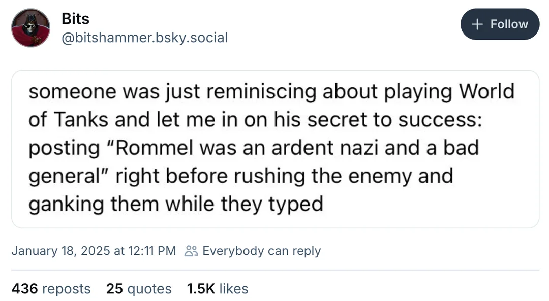
Task: Click the word "likes" in stats row
Action: click(234, 289)
